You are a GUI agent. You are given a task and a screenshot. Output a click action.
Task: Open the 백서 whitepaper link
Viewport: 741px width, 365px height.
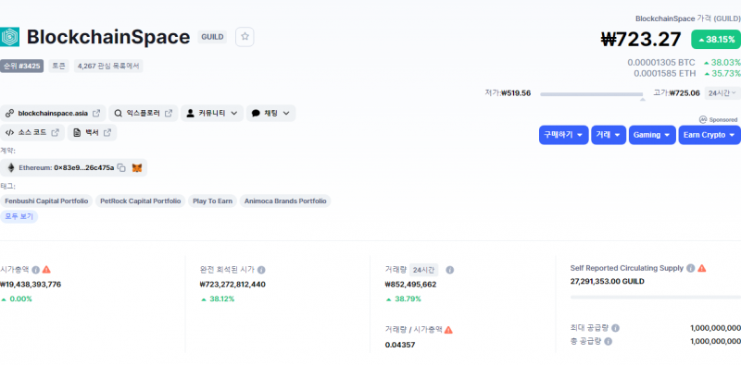[92, 132]
